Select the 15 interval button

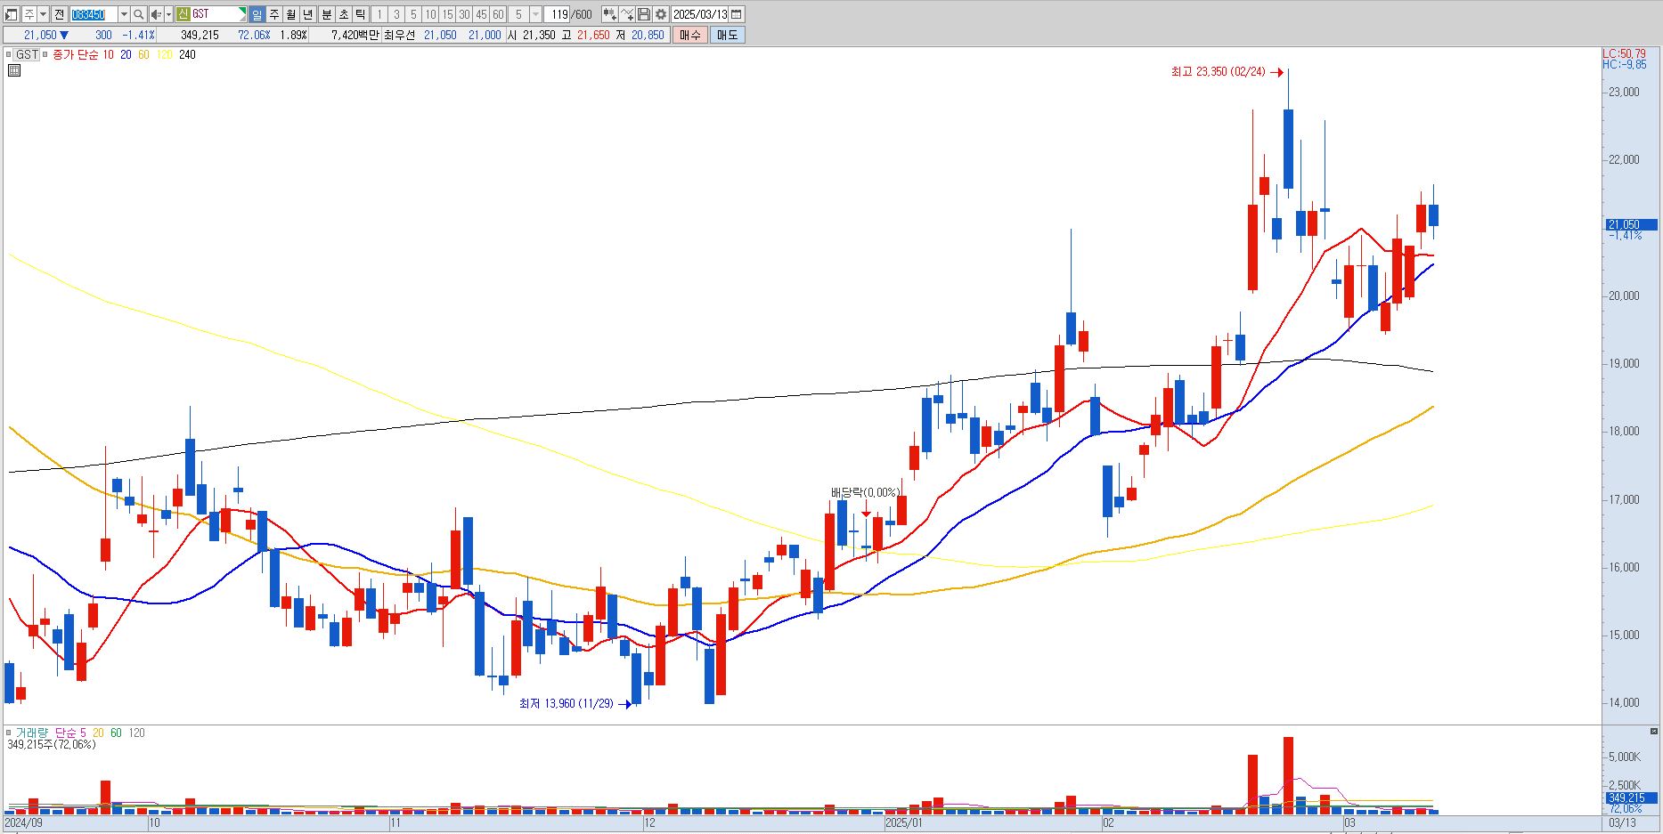click(447, 14)
